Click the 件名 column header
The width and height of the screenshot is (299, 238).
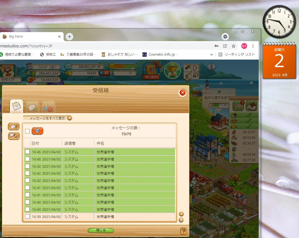pos(100,143)
